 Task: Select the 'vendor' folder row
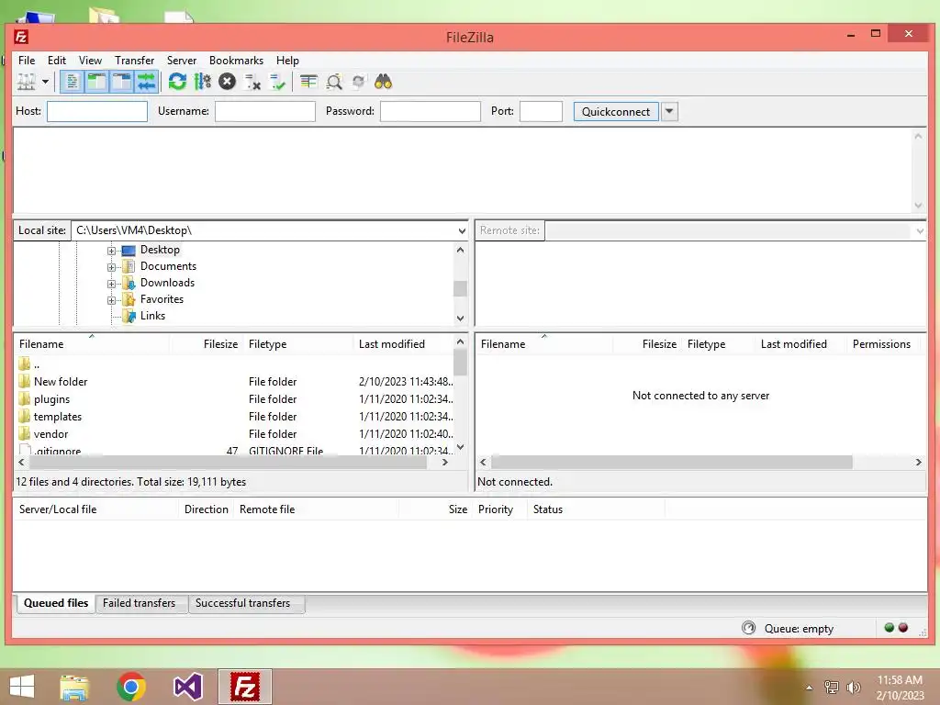click(x=232, y=434)
